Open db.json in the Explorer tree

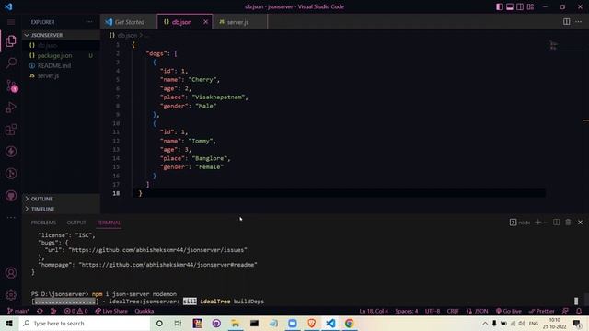pyautogui.click(x=61, y=45)
